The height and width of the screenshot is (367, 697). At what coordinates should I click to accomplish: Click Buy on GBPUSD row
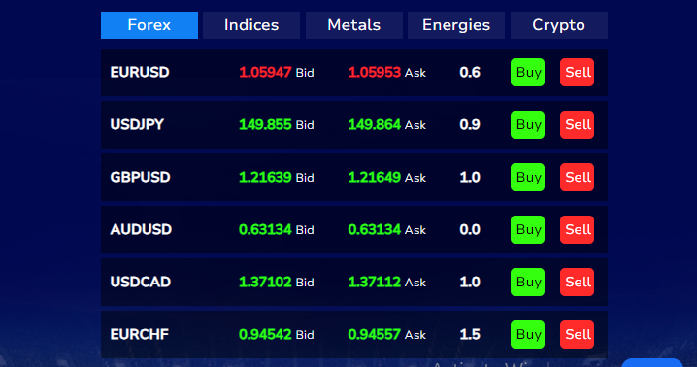528,177
